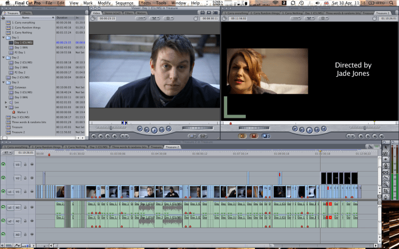Select the Zoom tool in tool palette
This screenshot has width=399, height=249.
[x=386, y=183]
